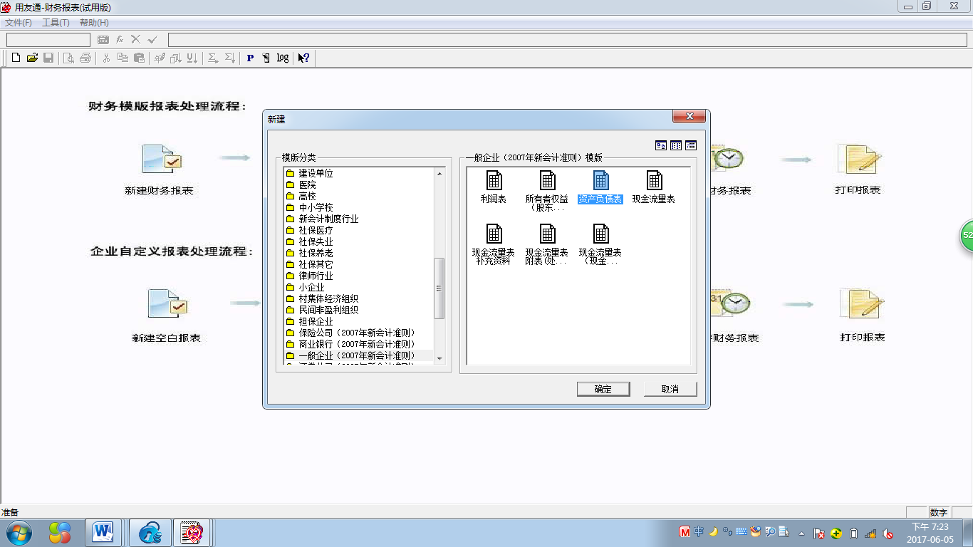Viewport: 973px width, 547px height.
Task: Select the 现金流量表附表 template
Action: coord(547,244)
